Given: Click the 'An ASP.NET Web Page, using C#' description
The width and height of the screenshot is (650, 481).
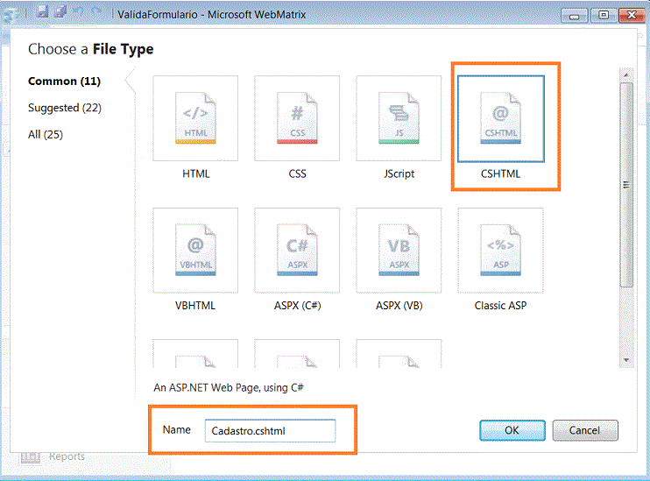Looking at the screenshot, I should (x=229, y=388).
